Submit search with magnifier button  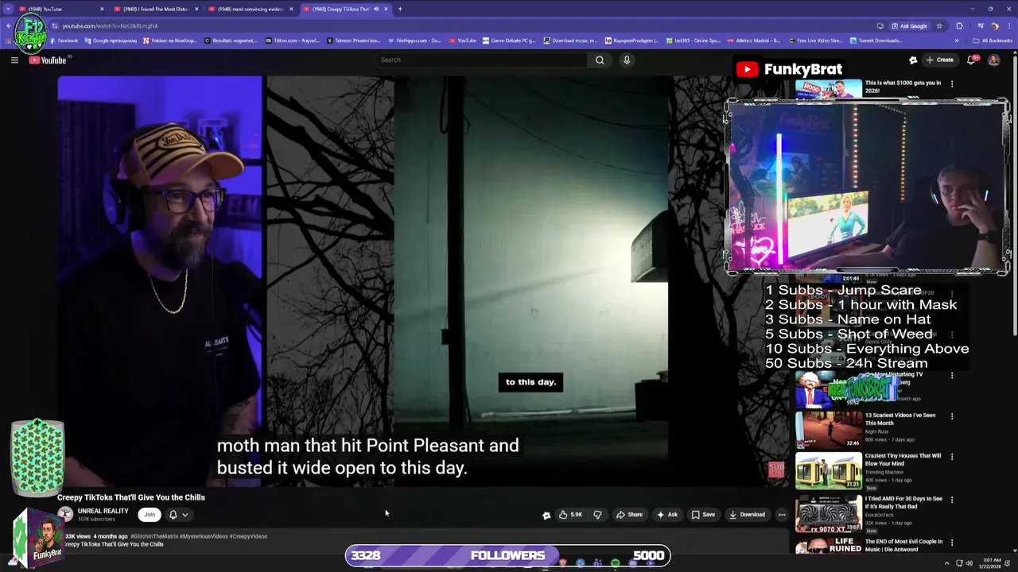600,60
